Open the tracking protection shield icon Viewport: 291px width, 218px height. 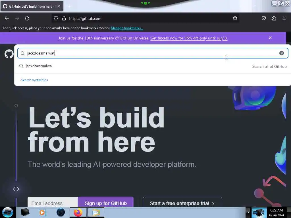pos(56,18)
